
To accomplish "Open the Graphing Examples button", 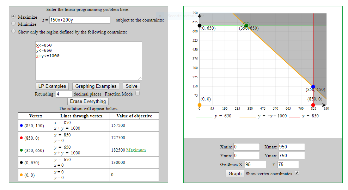I will tap(96, 86).
